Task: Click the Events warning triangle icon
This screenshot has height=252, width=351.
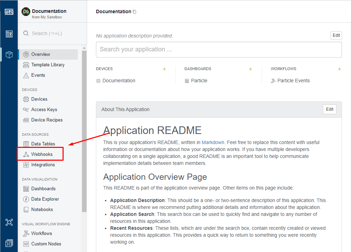Action: coord(26,75)
